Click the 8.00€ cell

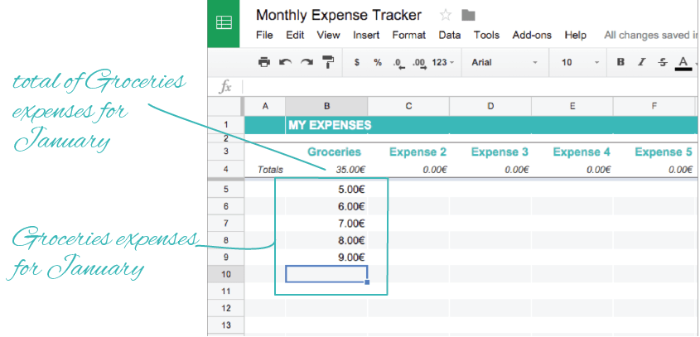coord(326,240)
